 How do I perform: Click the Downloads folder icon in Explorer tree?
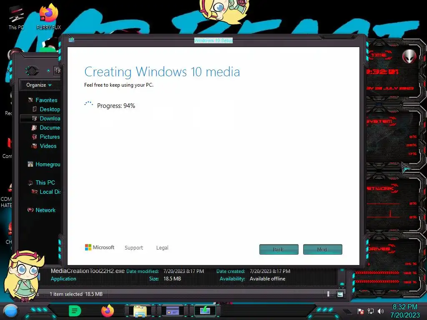(x=35, y=118)
